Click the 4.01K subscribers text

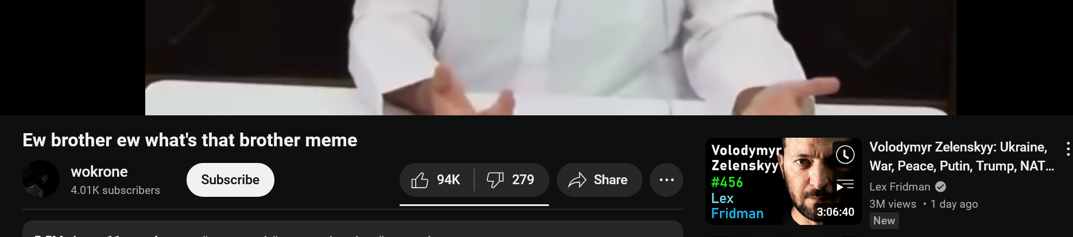click(x=115, y=191)
